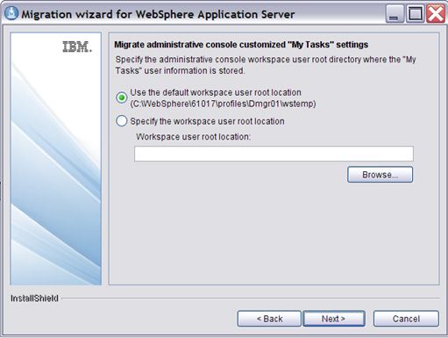Viewport: 448px width, 338px height.
Task: Close the Migration wizard window
Action: 436,13
